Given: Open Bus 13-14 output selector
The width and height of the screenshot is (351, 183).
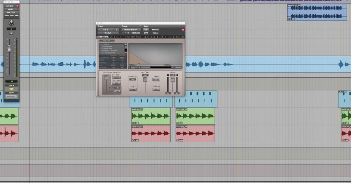Looking at the screenshot, I should pos(11,12).
